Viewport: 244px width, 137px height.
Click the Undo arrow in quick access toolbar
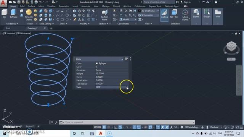[40, 2]
